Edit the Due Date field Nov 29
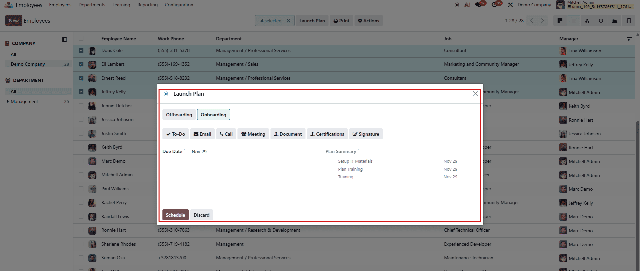 (x=199, y=152)
